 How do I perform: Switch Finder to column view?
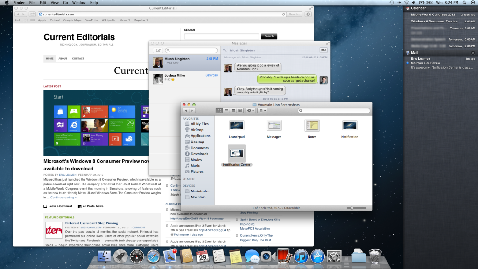pos(233,110)
